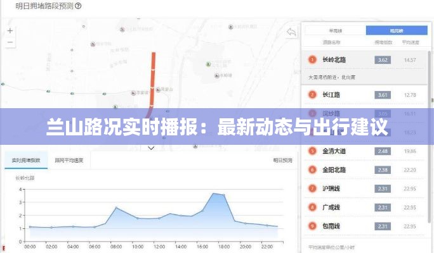
Task: Select the 广成线 road name
Action: [331, 207]
